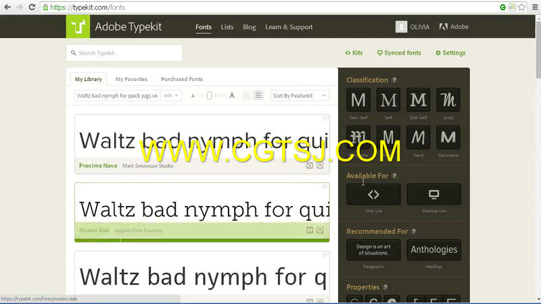Filter by Hand classification
The width and height of the screenshot is (541, 304).
[x=418, y=138]
